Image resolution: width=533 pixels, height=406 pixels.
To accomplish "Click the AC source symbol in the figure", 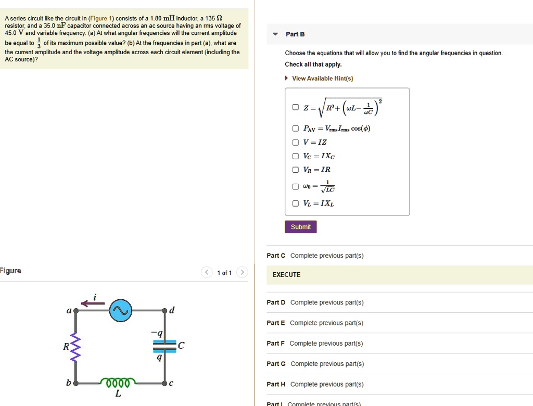I will (x=121, y=311).
